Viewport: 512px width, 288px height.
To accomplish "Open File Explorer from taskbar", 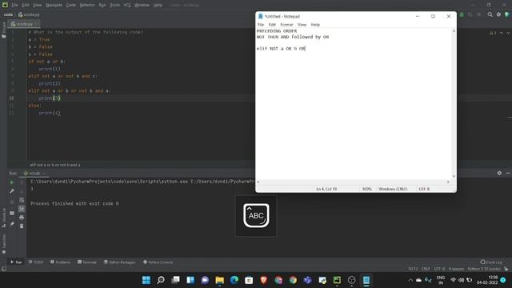I will pyautogui.click(x=219, y=280).
